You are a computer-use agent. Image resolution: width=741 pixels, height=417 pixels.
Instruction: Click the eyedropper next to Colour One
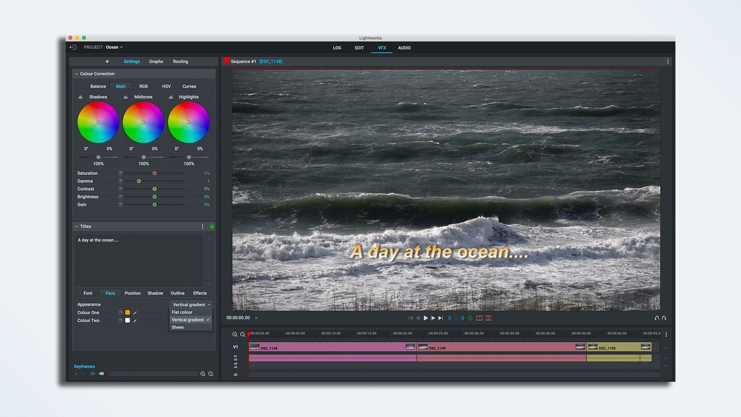point(135,313)
